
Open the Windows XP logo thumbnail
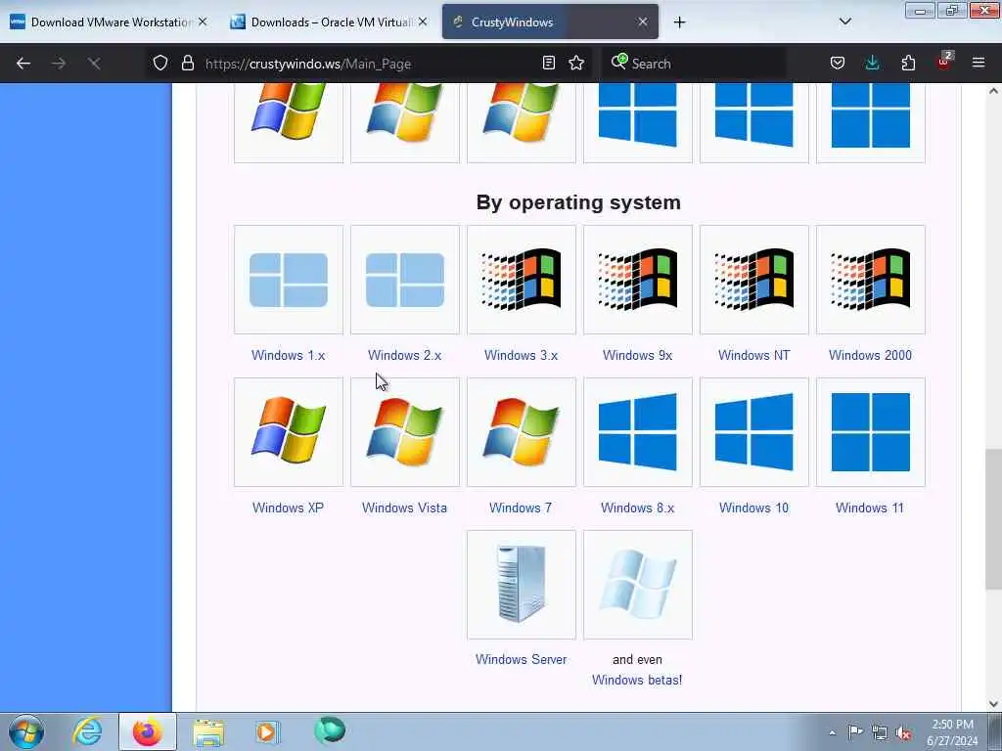[x=289, y=432]
